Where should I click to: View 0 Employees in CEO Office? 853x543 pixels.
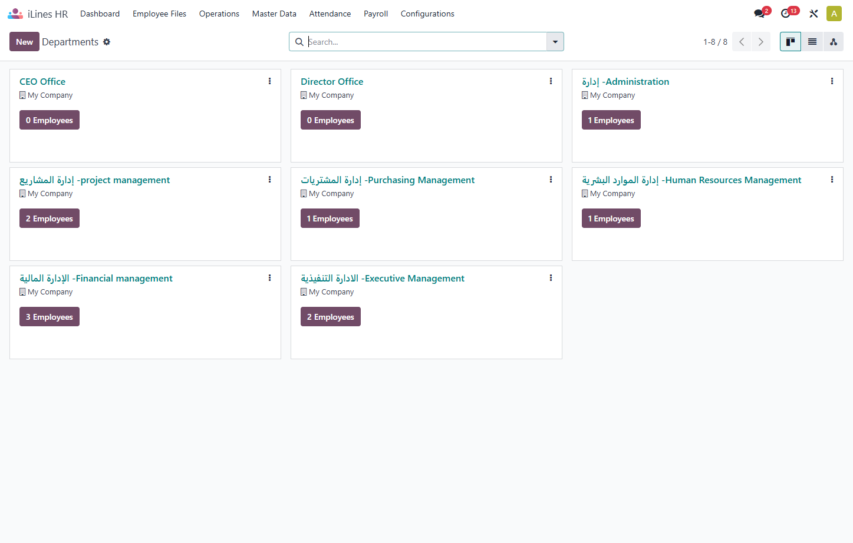50,120
